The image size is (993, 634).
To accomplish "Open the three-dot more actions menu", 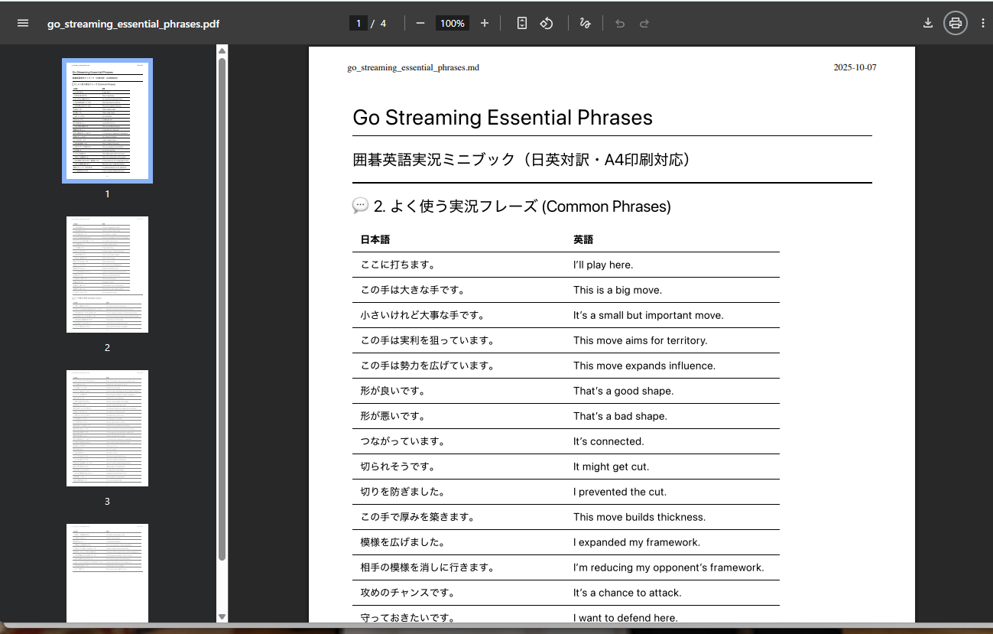I will tap(982, 23).
